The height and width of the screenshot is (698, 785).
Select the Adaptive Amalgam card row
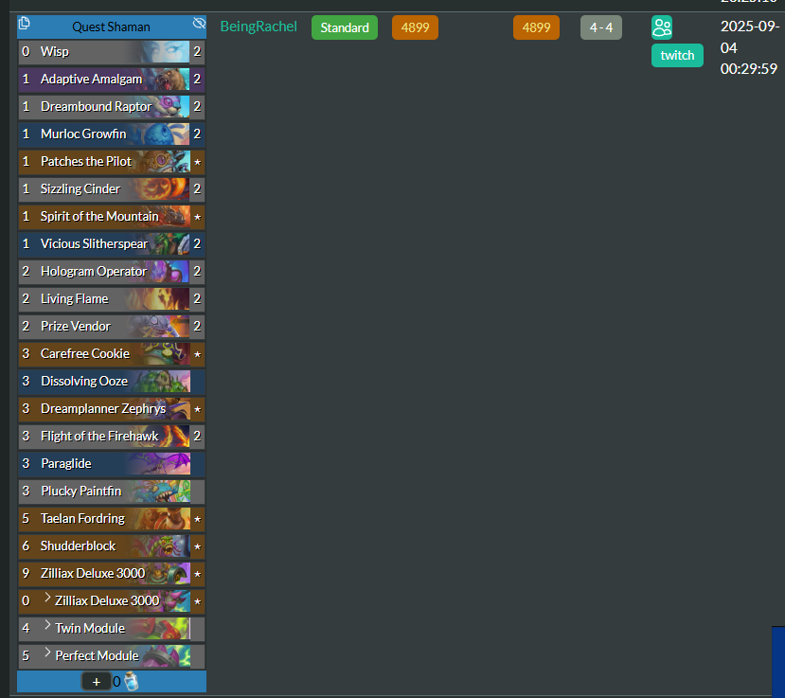[112, 80]
